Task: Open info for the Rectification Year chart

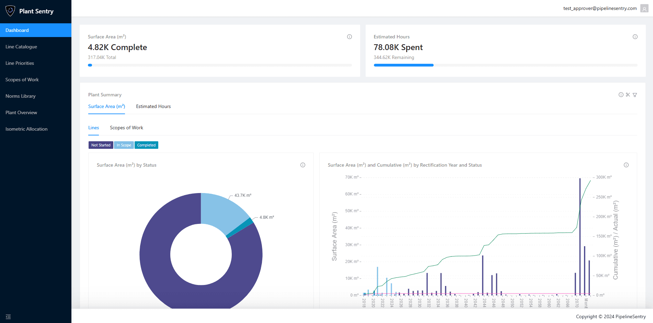Action: click(627, 165)
